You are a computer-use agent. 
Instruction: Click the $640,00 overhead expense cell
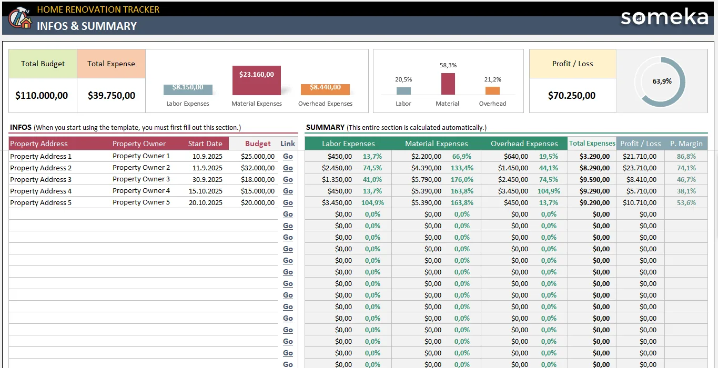coord(515,156)
